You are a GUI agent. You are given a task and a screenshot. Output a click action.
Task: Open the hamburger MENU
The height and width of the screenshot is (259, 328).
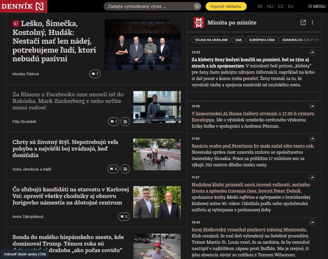[317, 6]
